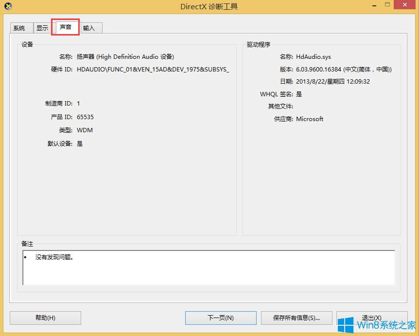The width and height of the screenshot is (419, 336).
Task: Maximize the diagnostic tool window
Action: click(387, 5)
